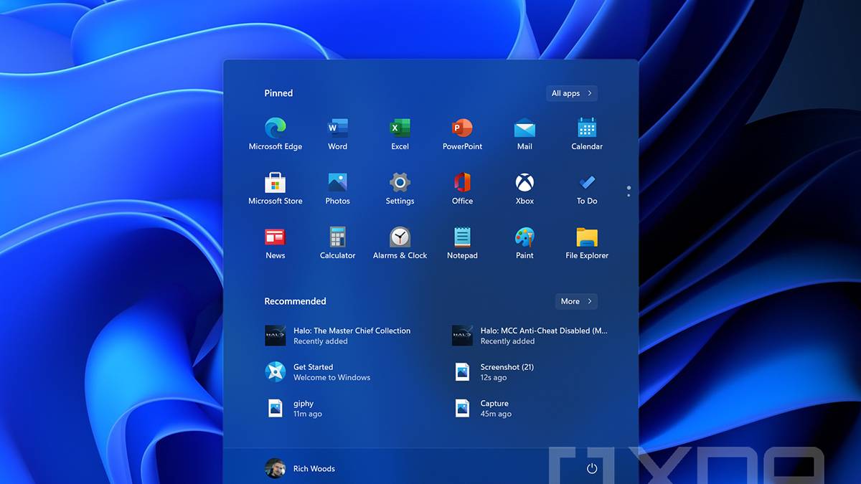Open the To Do app
Image resolution: width=861 pixels, height=484 pixels.
587,189
